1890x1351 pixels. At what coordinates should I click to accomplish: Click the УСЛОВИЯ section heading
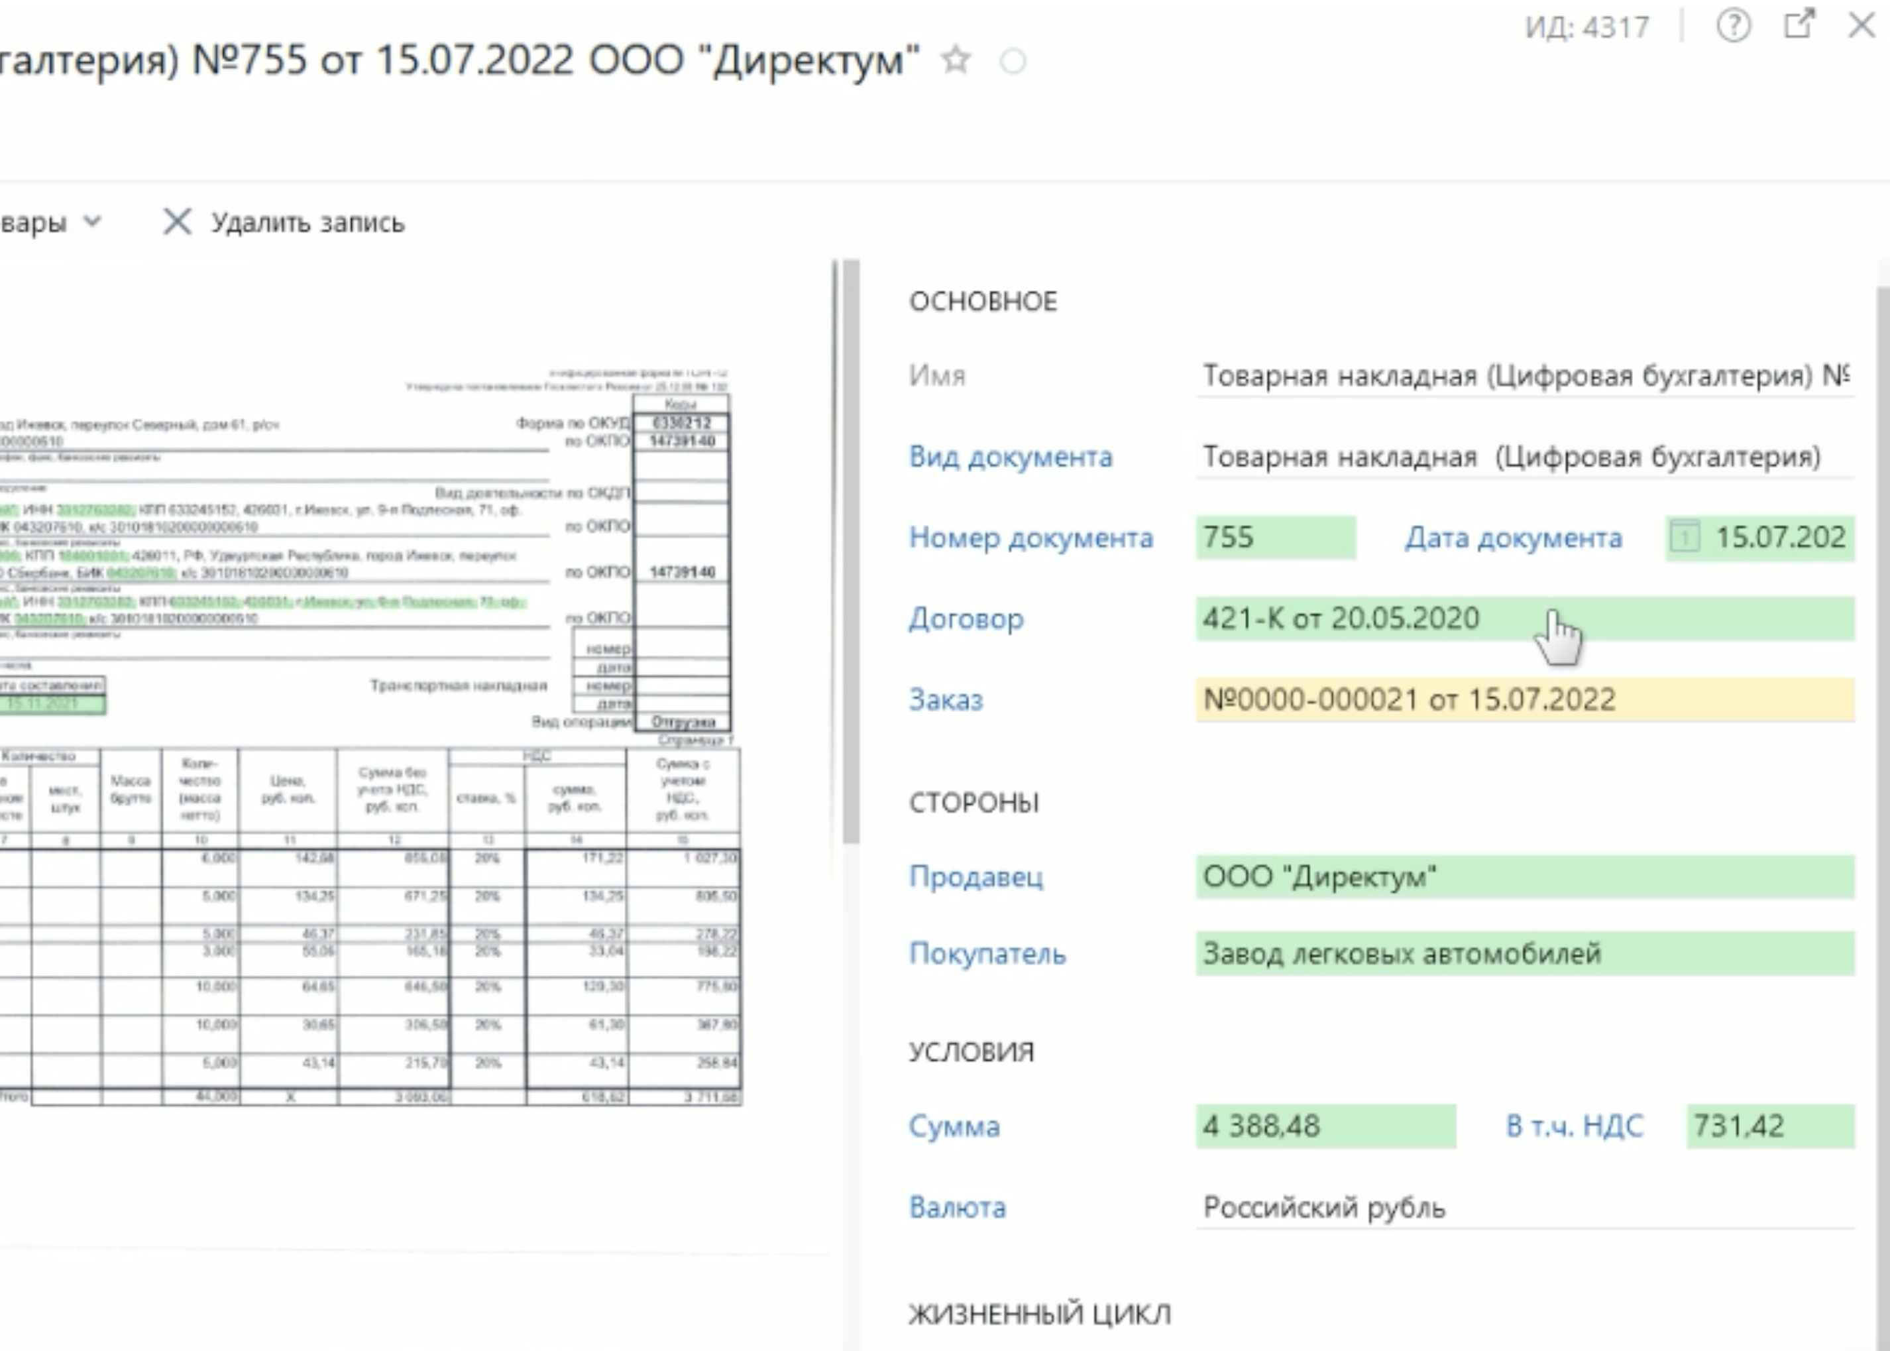(x=972, y=1052)
